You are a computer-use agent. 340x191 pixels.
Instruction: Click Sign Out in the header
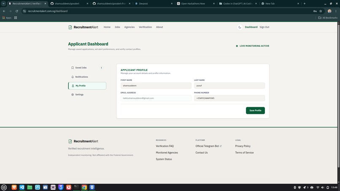coord(264,27)
